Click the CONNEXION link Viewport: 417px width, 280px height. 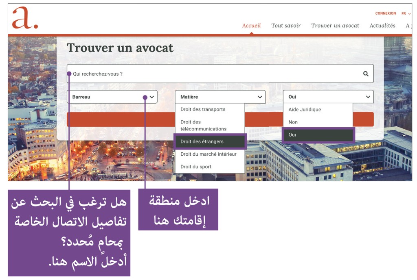[385, 13]
